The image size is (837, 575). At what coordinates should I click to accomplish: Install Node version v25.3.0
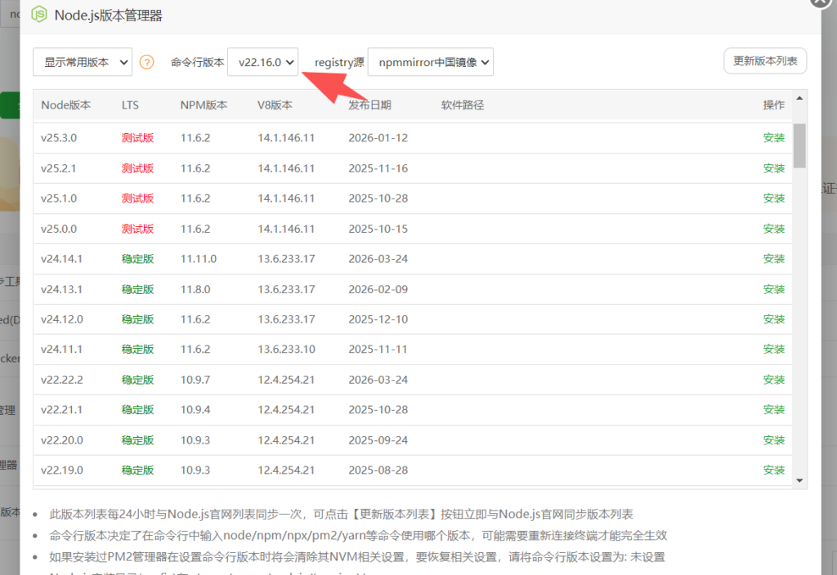tap(773, 137)
